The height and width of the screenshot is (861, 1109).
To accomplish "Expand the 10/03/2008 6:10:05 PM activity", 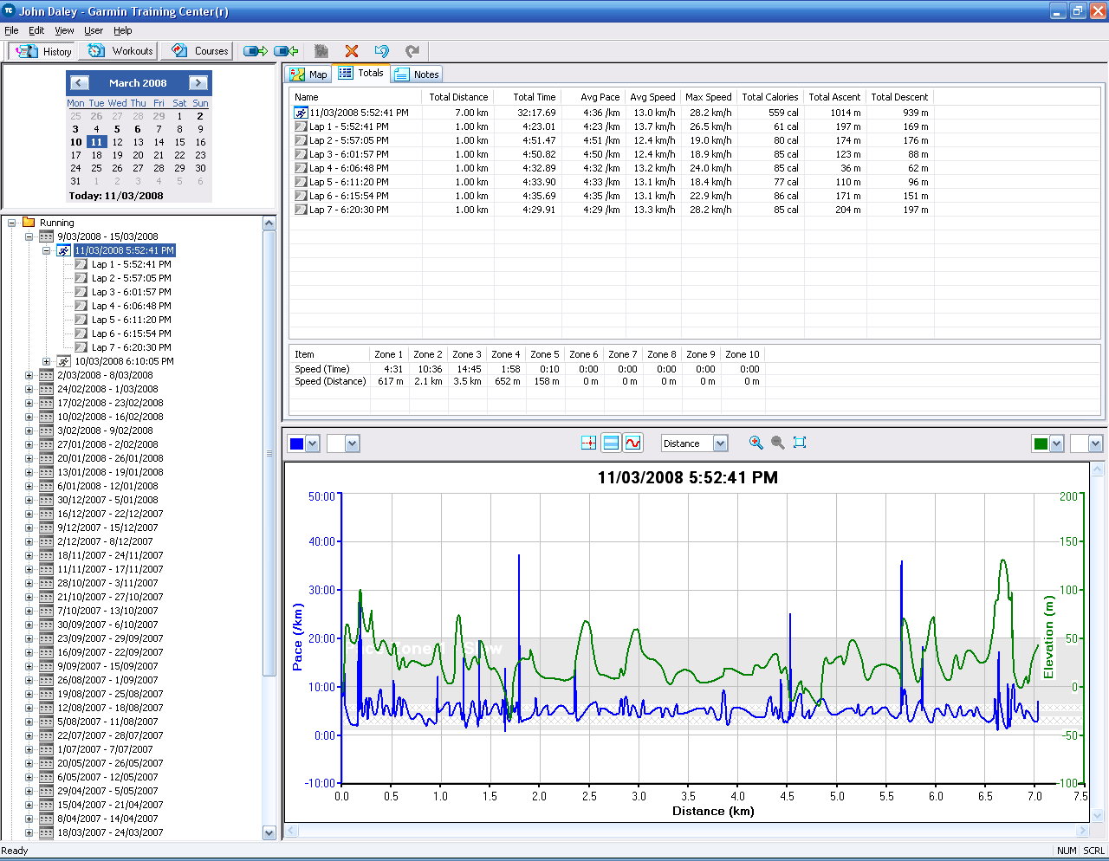I will click(47, 361).
